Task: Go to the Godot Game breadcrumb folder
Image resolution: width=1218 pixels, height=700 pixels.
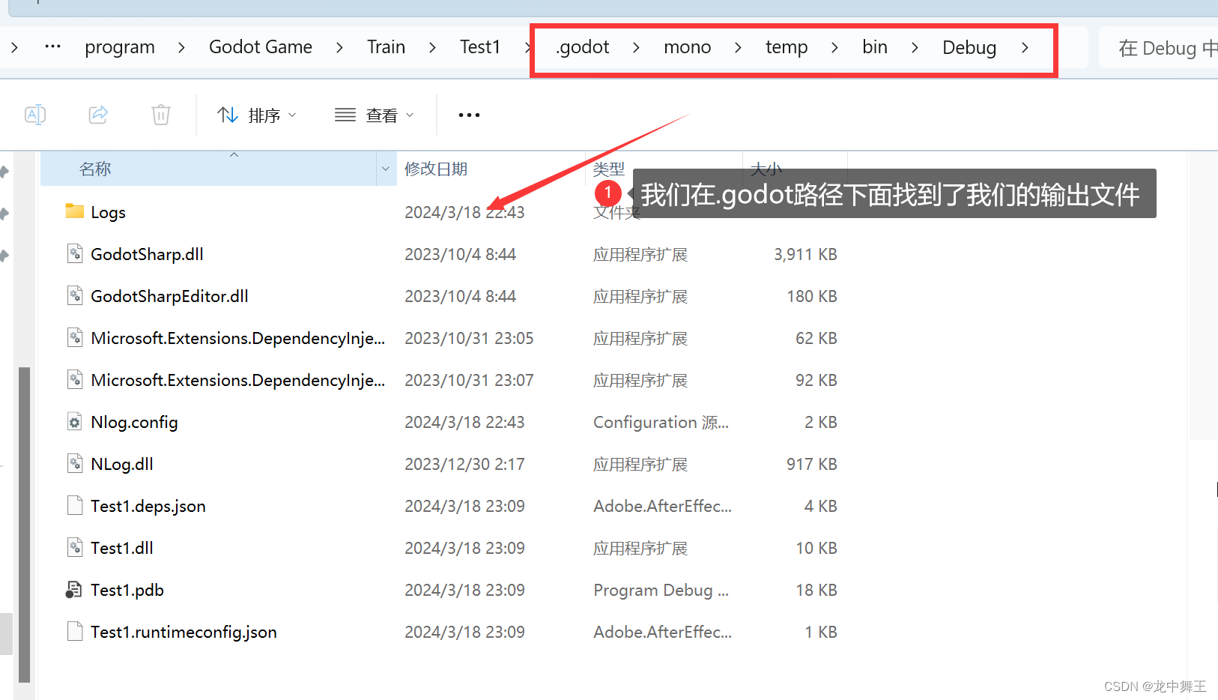Action: pos(261,46)
